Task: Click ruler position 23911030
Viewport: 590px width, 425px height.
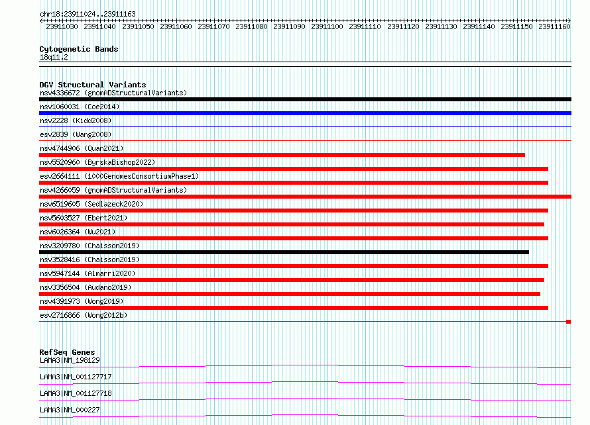Action: (62, 26)
